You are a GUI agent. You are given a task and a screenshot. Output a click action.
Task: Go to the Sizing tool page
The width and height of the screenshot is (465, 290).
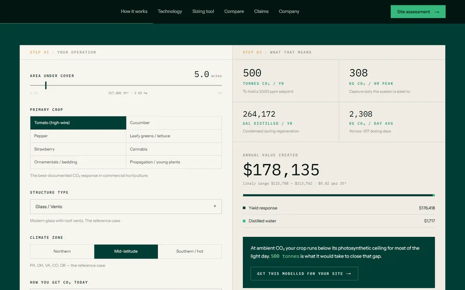click(x=203, y=11)
